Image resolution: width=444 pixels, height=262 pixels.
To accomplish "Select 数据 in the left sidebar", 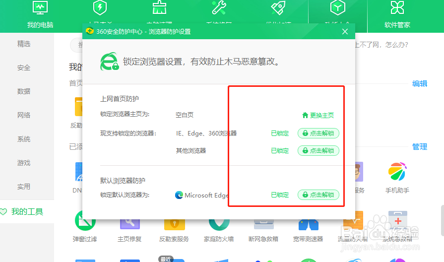I will pos(24,91).
